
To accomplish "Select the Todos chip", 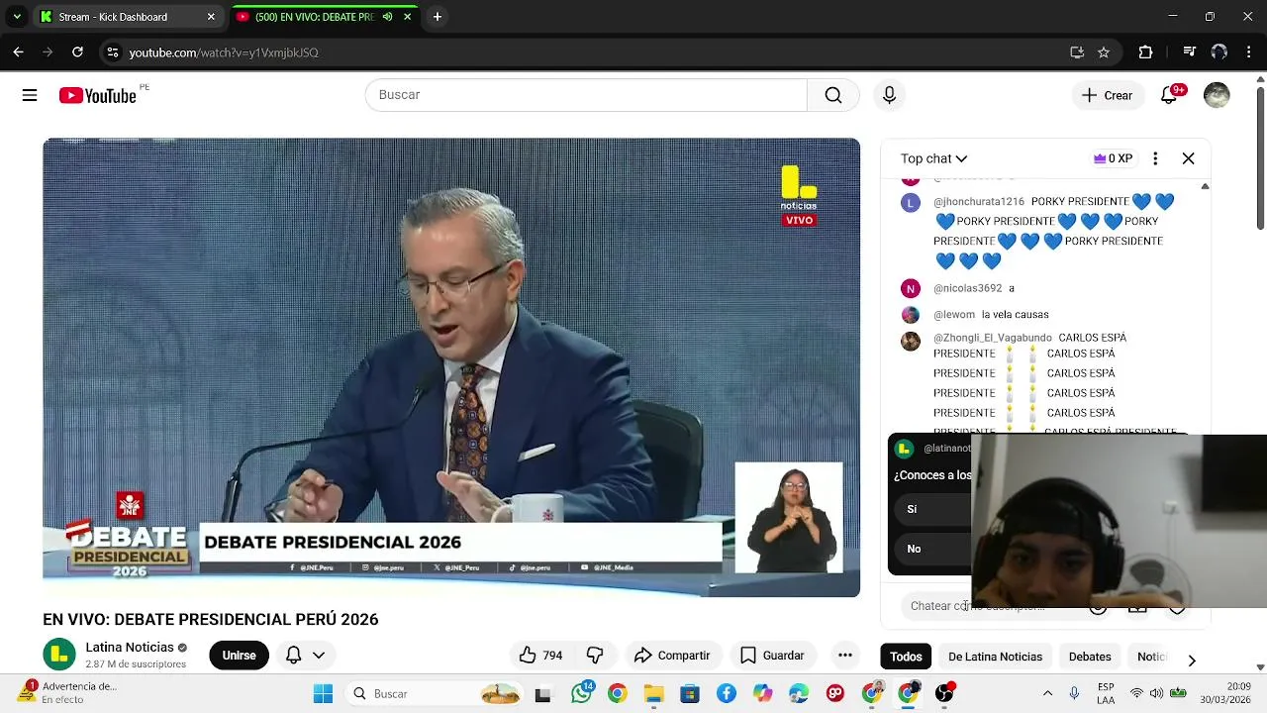I will pos(906,657).
